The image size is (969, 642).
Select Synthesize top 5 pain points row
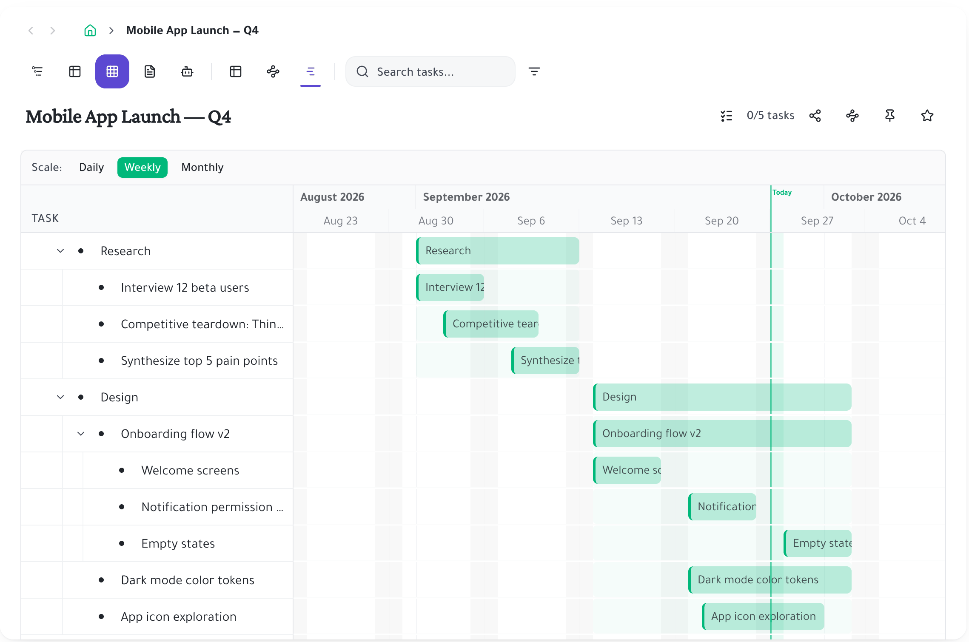157,361
